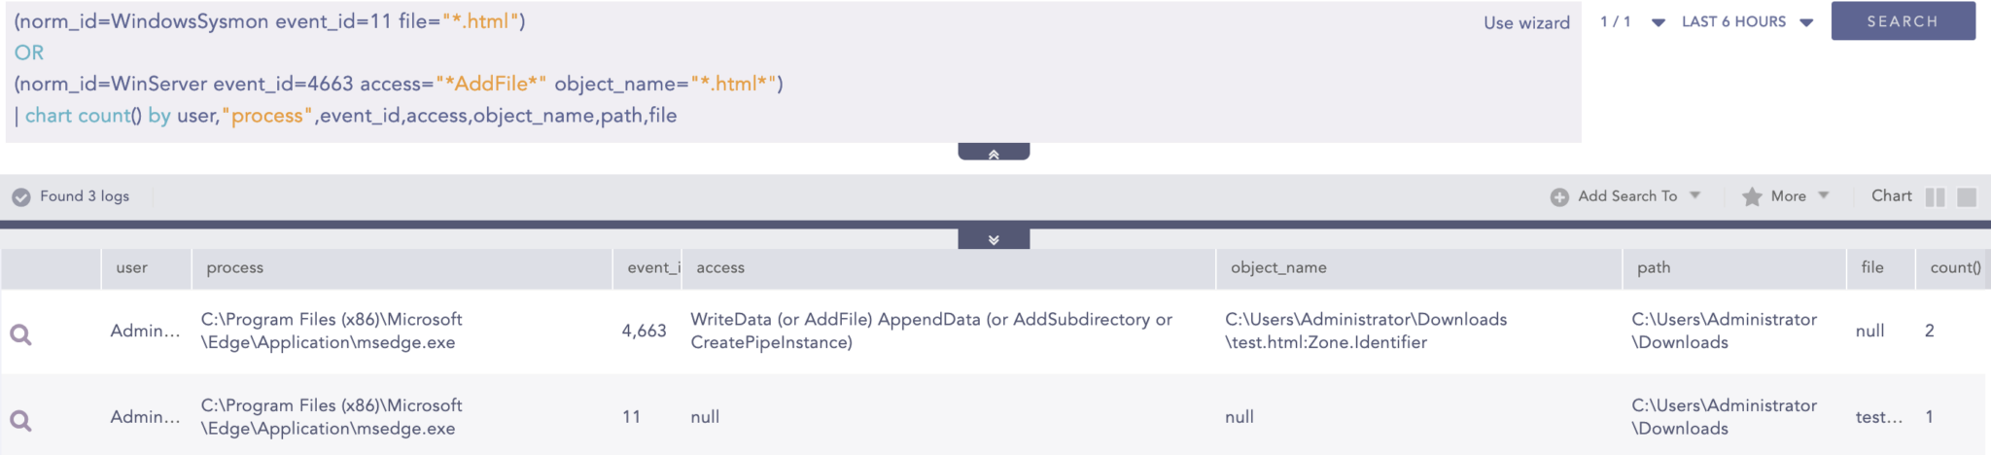
Task: Collapse the search query panel
Action: click(x=994, y=153)
